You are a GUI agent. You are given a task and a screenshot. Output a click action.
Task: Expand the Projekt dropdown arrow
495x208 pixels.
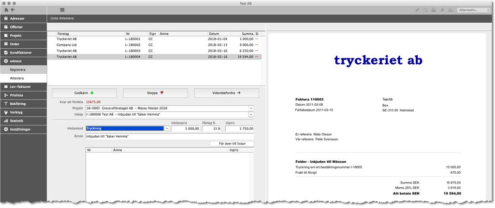[251, 108]
